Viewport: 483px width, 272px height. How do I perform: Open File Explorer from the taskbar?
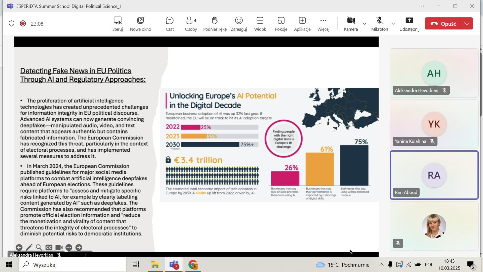point(155,265)
